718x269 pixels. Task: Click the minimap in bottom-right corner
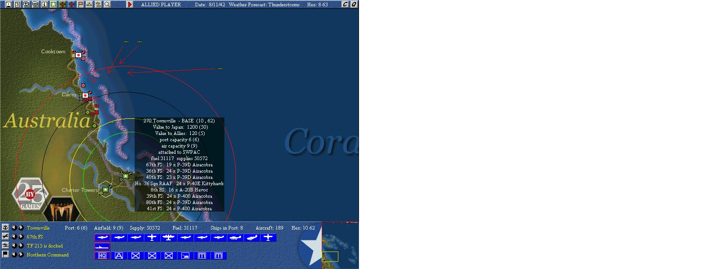(x=340, y=245)
